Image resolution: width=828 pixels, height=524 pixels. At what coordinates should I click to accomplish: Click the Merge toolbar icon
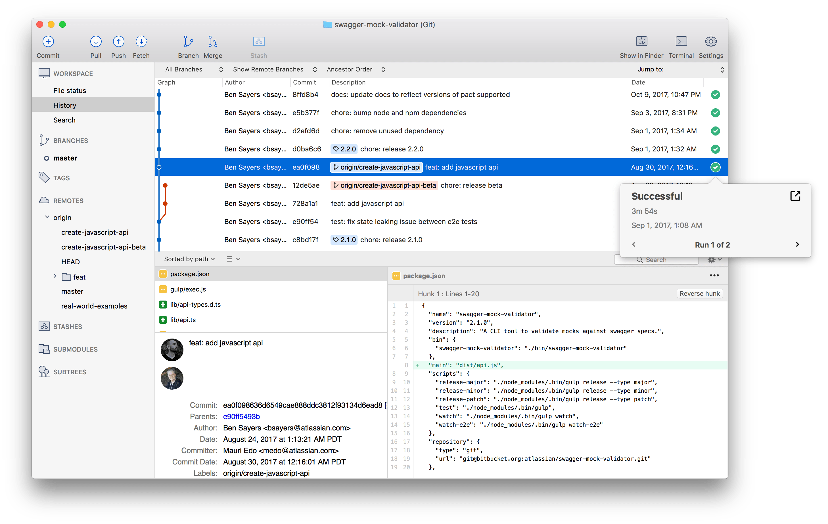point(212,42)
